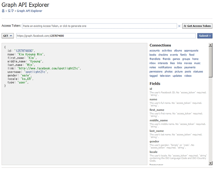Open the feed connection
The height and width of the screenshot is (169, 215).
coord(191,55)
